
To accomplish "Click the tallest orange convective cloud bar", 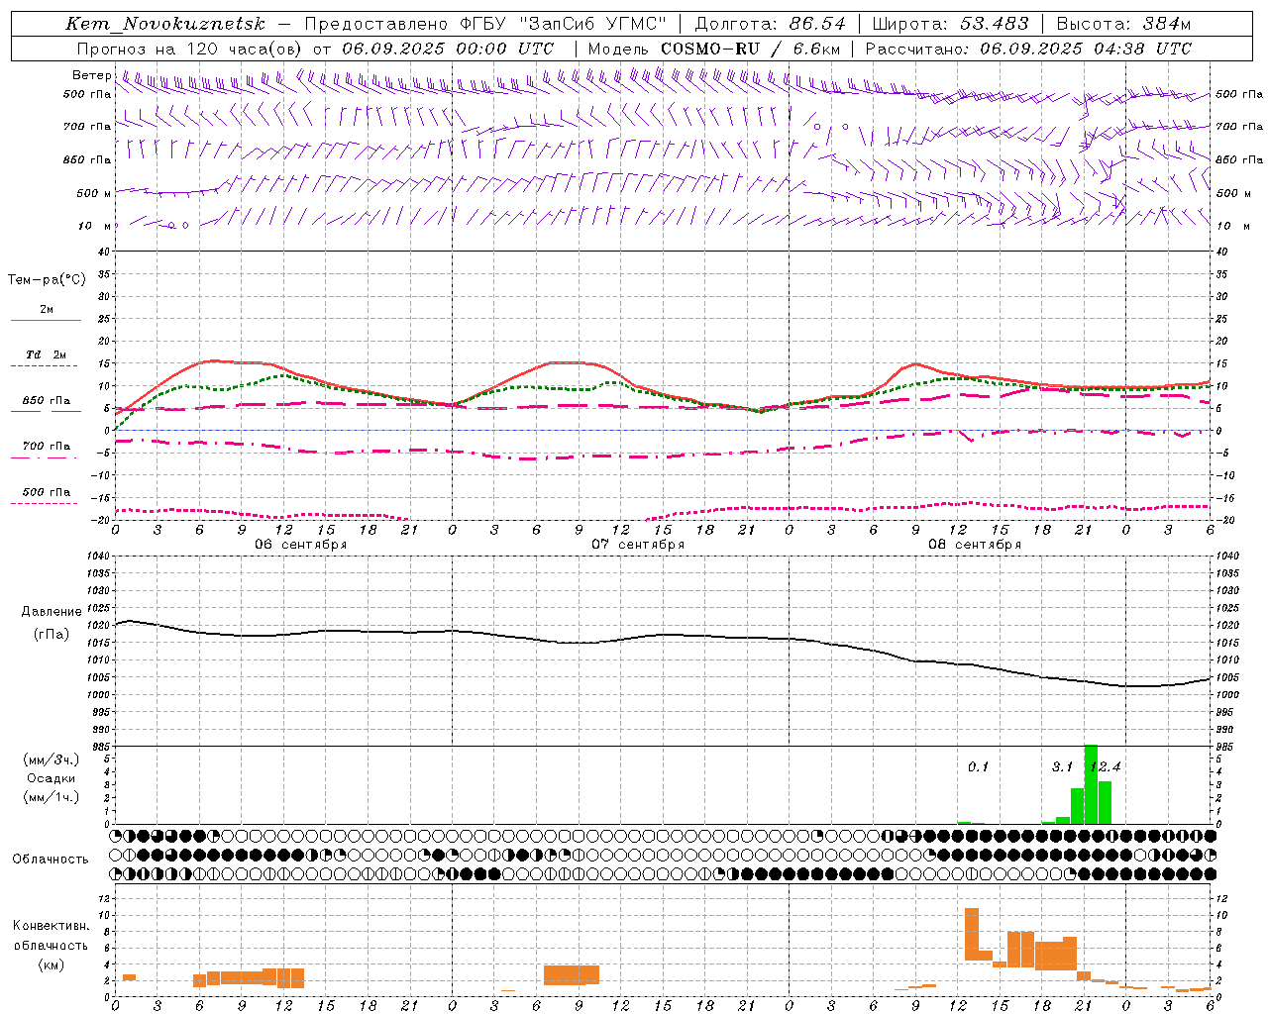I will (972, 934).
